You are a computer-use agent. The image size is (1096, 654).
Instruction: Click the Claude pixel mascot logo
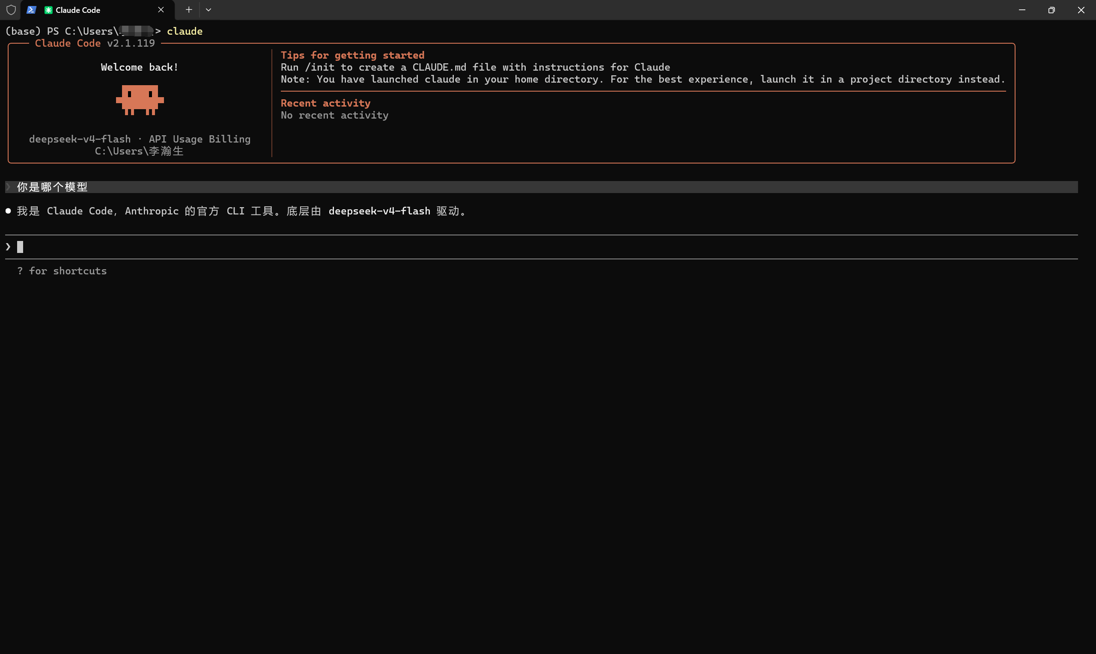tap(140, 100)
